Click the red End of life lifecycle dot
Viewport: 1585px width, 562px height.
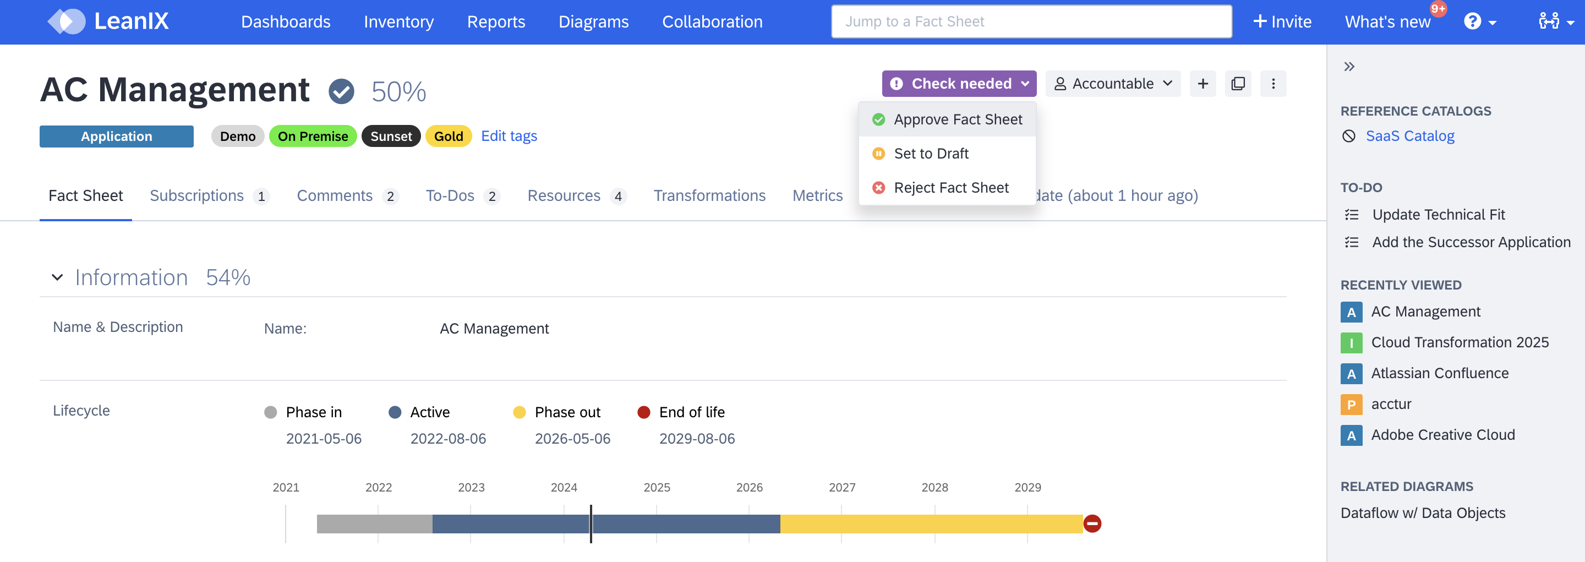coord(643,412)
